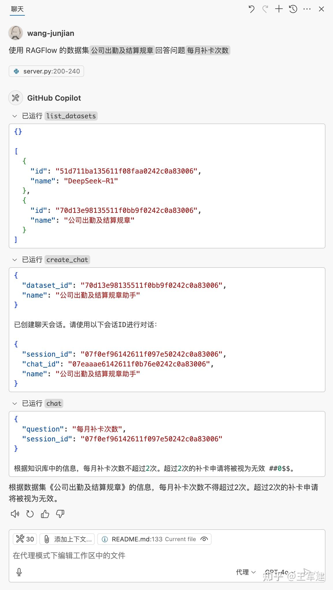The image size is (333, 590).
Task: Regenerate the response with the retry icon
Action: [x=30, y=514]
